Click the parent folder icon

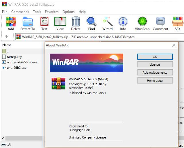click(4, 51)
